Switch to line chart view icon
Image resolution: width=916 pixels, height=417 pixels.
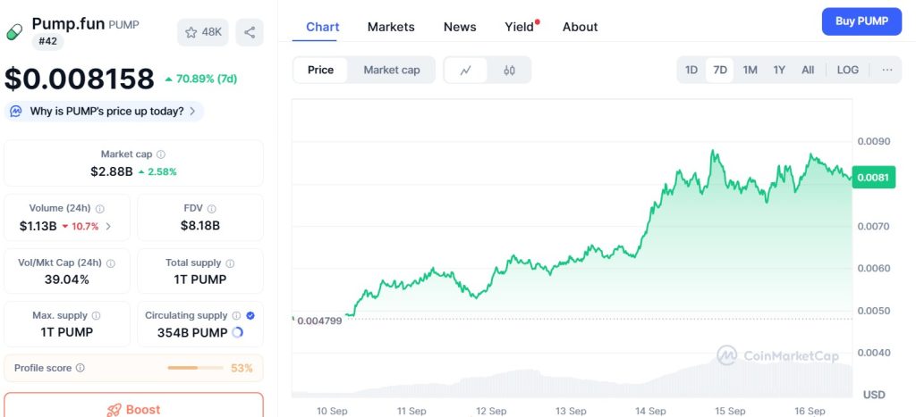(x=466, y=70)
